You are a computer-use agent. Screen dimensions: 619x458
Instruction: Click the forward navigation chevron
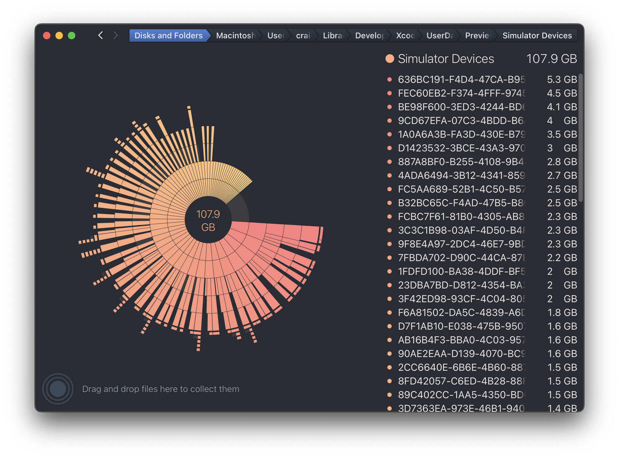(x=116, y=36)
